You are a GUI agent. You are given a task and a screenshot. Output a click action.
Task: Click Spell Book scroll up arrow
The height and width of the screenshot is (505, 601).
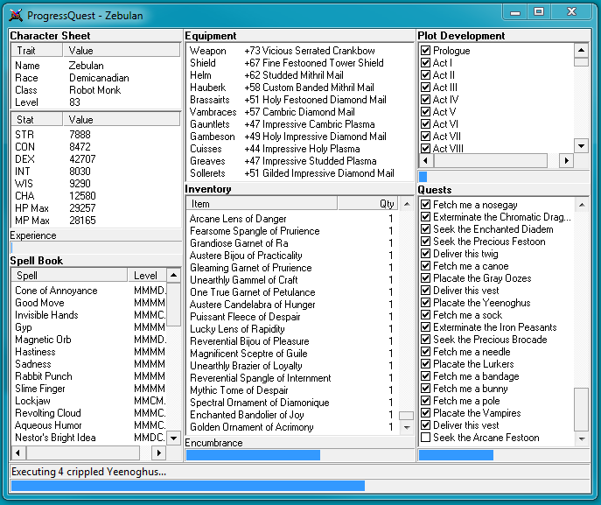(x=173, y=276)
